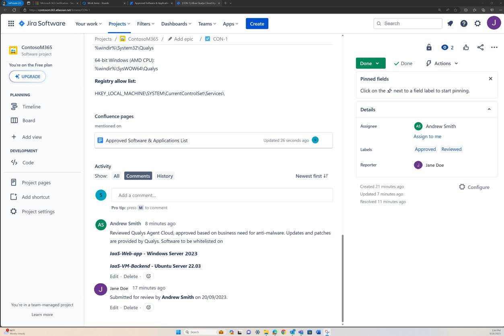Vote for the issue with the thumbs-up icon
This screenshot has height=336, width=504.
click(x=466, y=47)
